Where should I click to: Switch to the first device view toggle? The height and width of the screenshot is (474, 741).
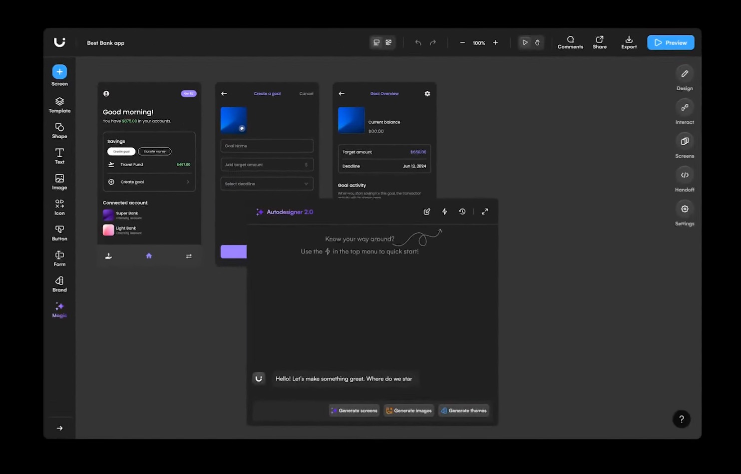tap(376, 42)
